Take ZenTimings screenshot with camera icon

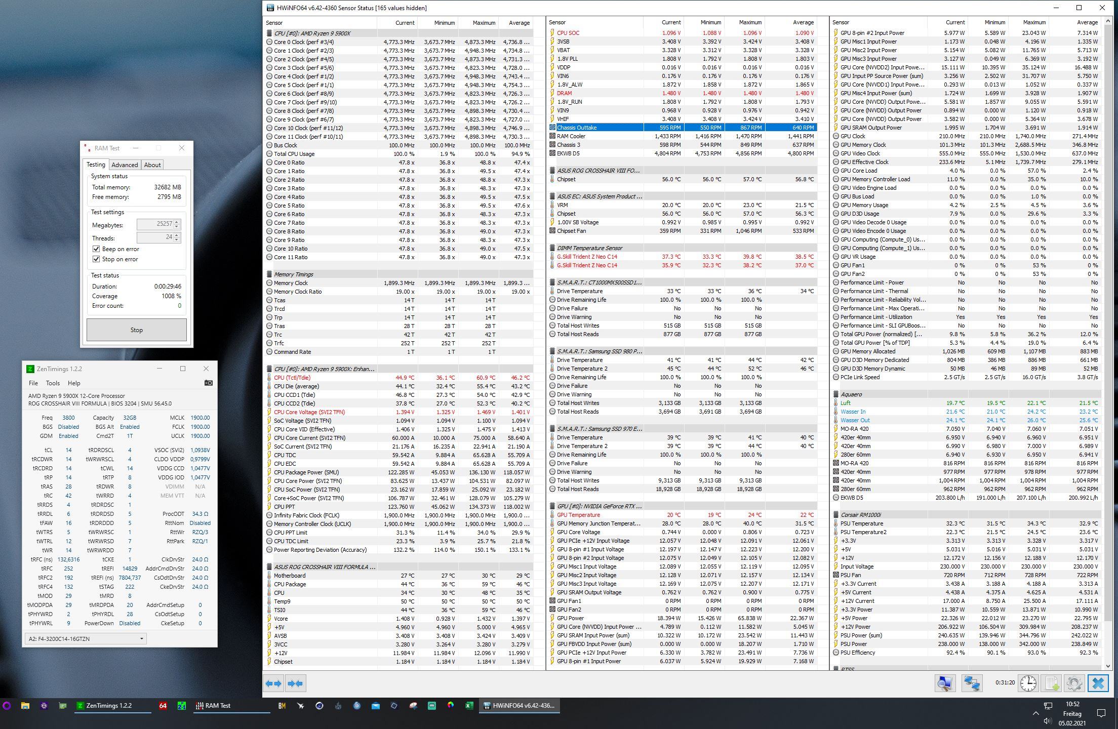[x=208, y=383]
